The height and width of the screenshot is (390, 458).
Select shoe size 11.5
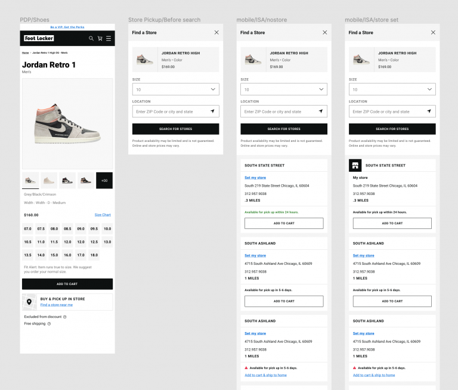pos(54,242)
